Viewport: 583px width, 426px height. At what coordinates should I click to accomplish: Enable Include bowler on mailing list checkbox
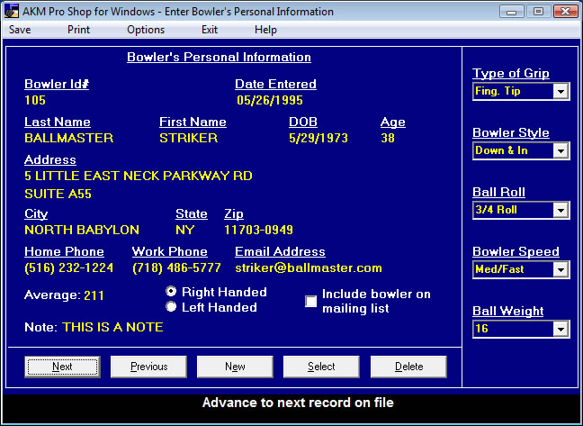(311, 301)
